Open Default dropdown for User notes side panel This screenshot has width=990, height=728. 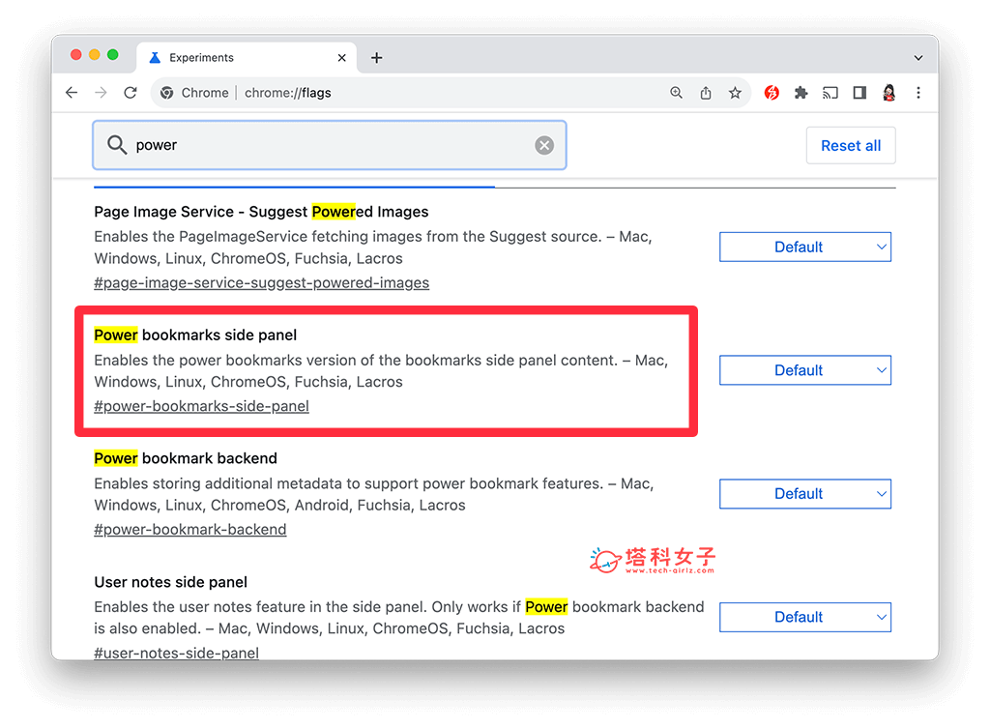click(x=805, y=617)
